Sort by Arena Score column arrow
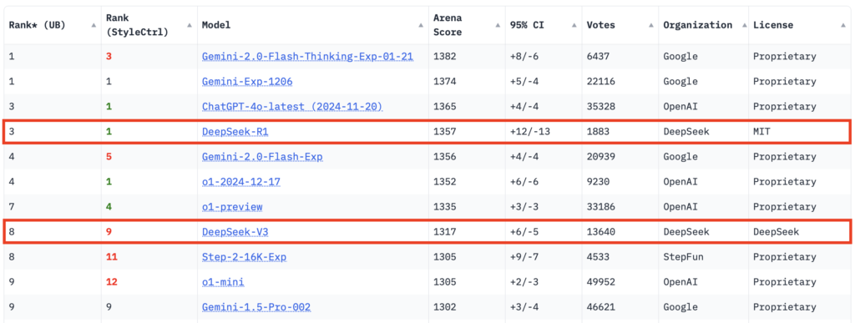Viewport: 855px width, 323px height. (x=498, y=25)
